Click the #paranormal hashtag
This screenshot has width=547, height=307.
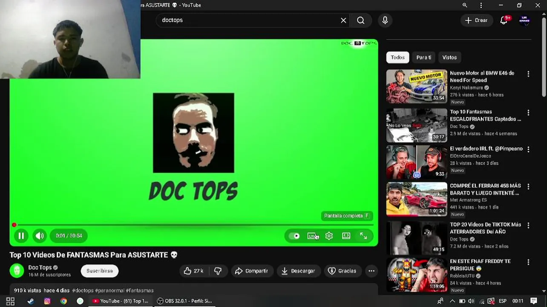[x=109, y=290]
